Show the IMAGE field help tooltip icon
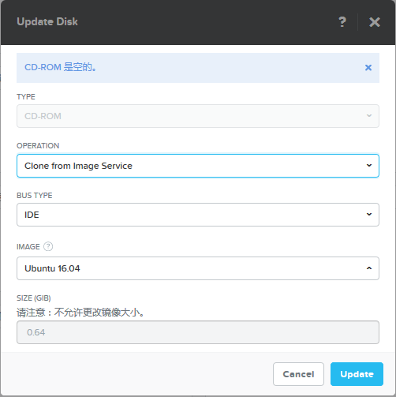The height and width of the screenshot is (397, 396). point(48,246)
